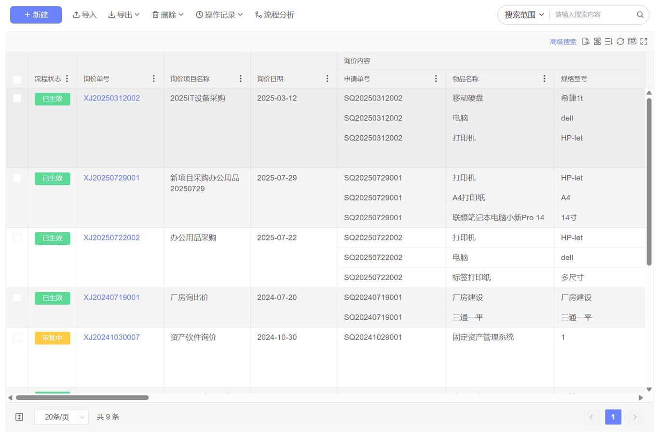
Task: Open the document preview view icon
Action: [586, 42]
